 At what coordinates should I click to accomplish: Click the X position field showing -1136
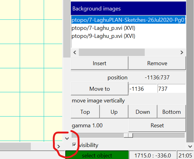pos(143,89)
